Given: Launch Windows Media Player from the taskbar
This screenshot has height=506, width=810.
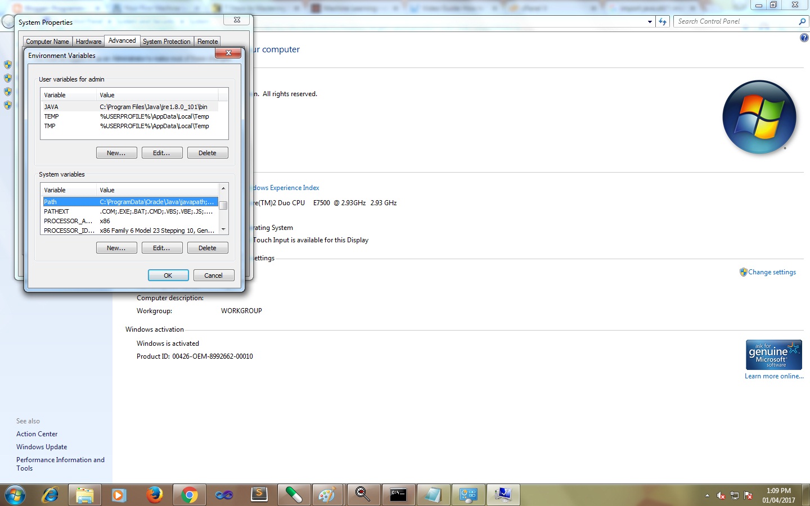Looking at the screenshot, I should 119,495.
